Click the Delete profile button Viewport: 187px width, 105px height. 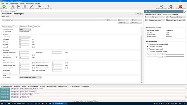point(136,20)
